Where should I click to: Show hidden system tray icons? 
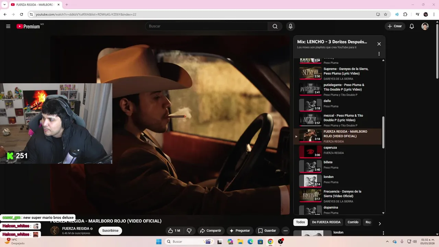[387, 242]
